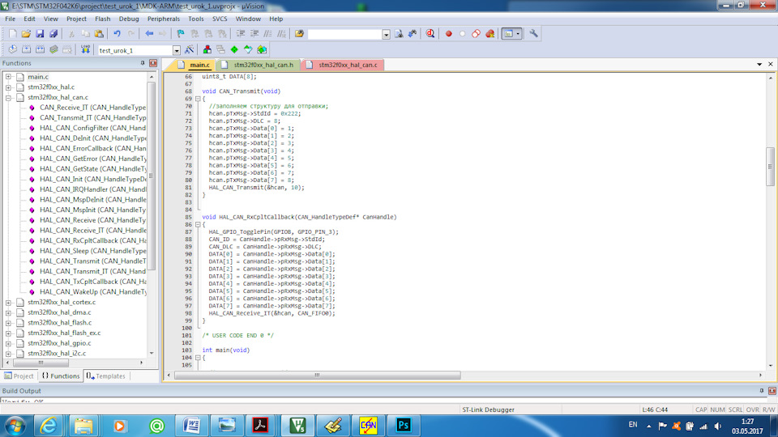Toggle bookmark with the flag icon
778x437 pixels.
[x=181, y=34]
